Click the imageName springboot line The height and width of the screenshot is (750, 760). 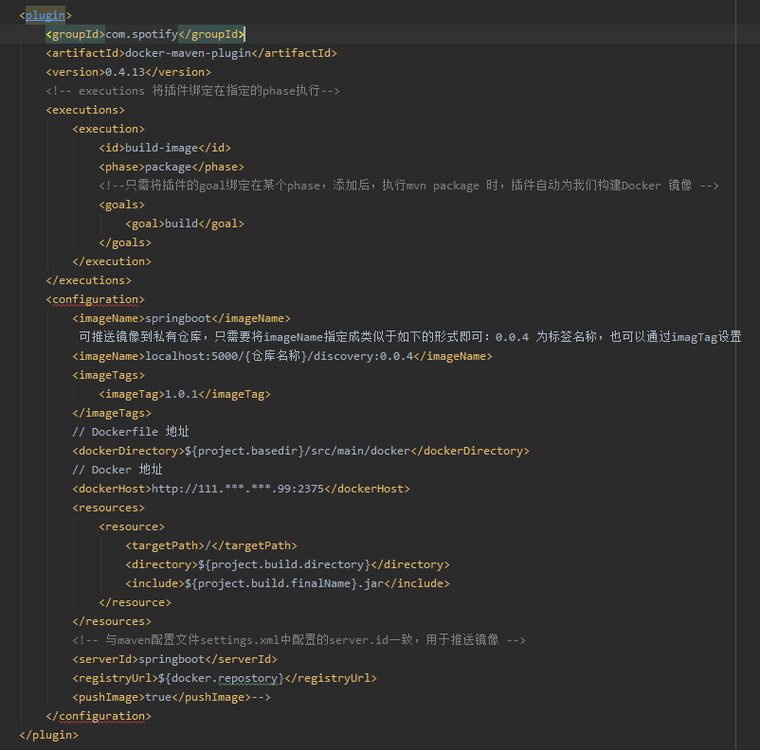pyautogui.click(x=181, y=318)
